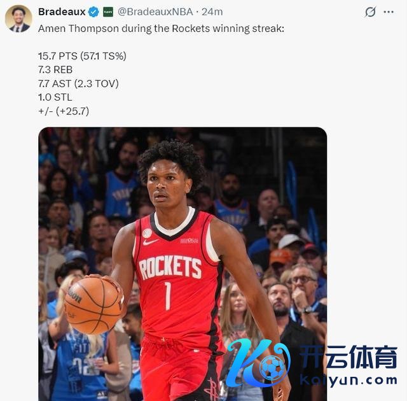Open the Amen Thompson player photo
The image size is (407, 401).
coord(183,264)
